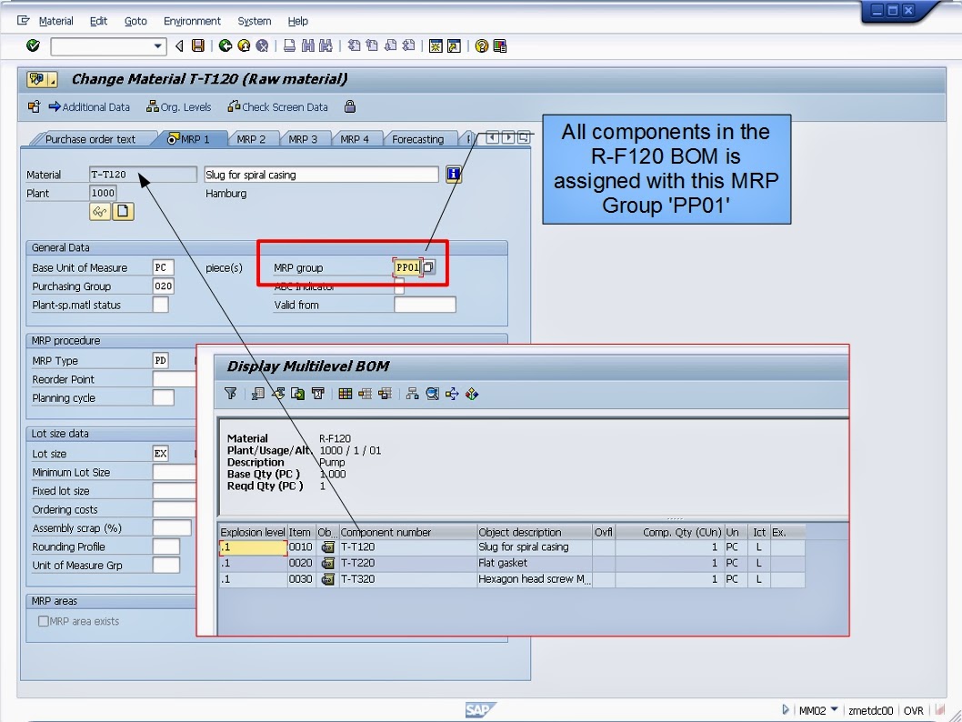The image size is (962, 722).
Task: Collapse the command field with the triangle
Action: tap(179, 46)
